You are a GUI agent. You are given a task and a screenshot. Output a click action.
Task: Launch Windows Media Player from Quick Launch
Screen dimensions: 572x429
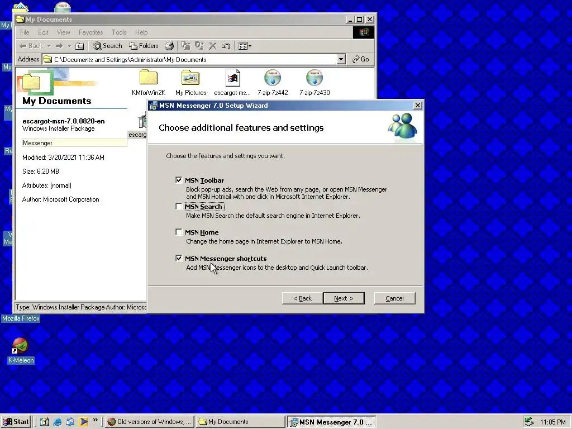click(83, 422)
